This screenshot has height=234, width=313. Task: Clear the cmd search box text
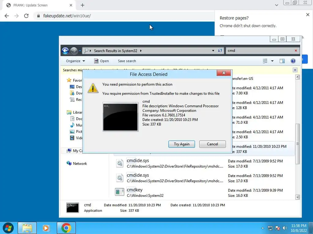coord(296,51)
